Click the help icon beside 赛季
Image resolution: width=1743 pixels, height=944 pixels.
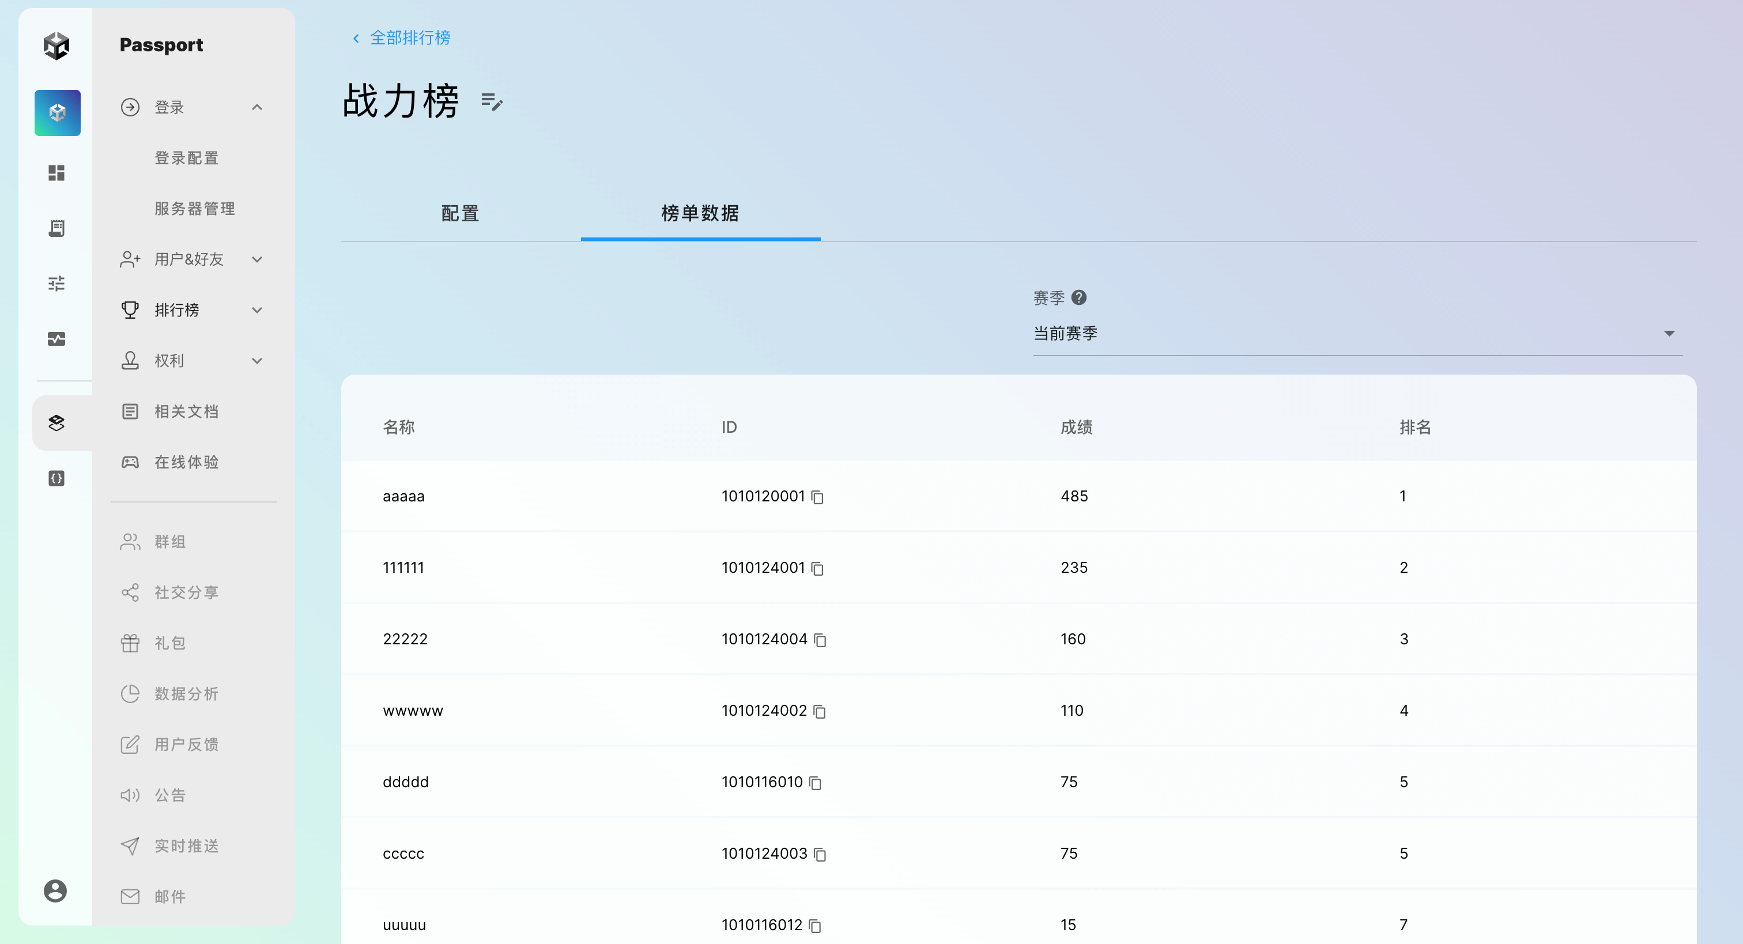(x=1079, y=298)
